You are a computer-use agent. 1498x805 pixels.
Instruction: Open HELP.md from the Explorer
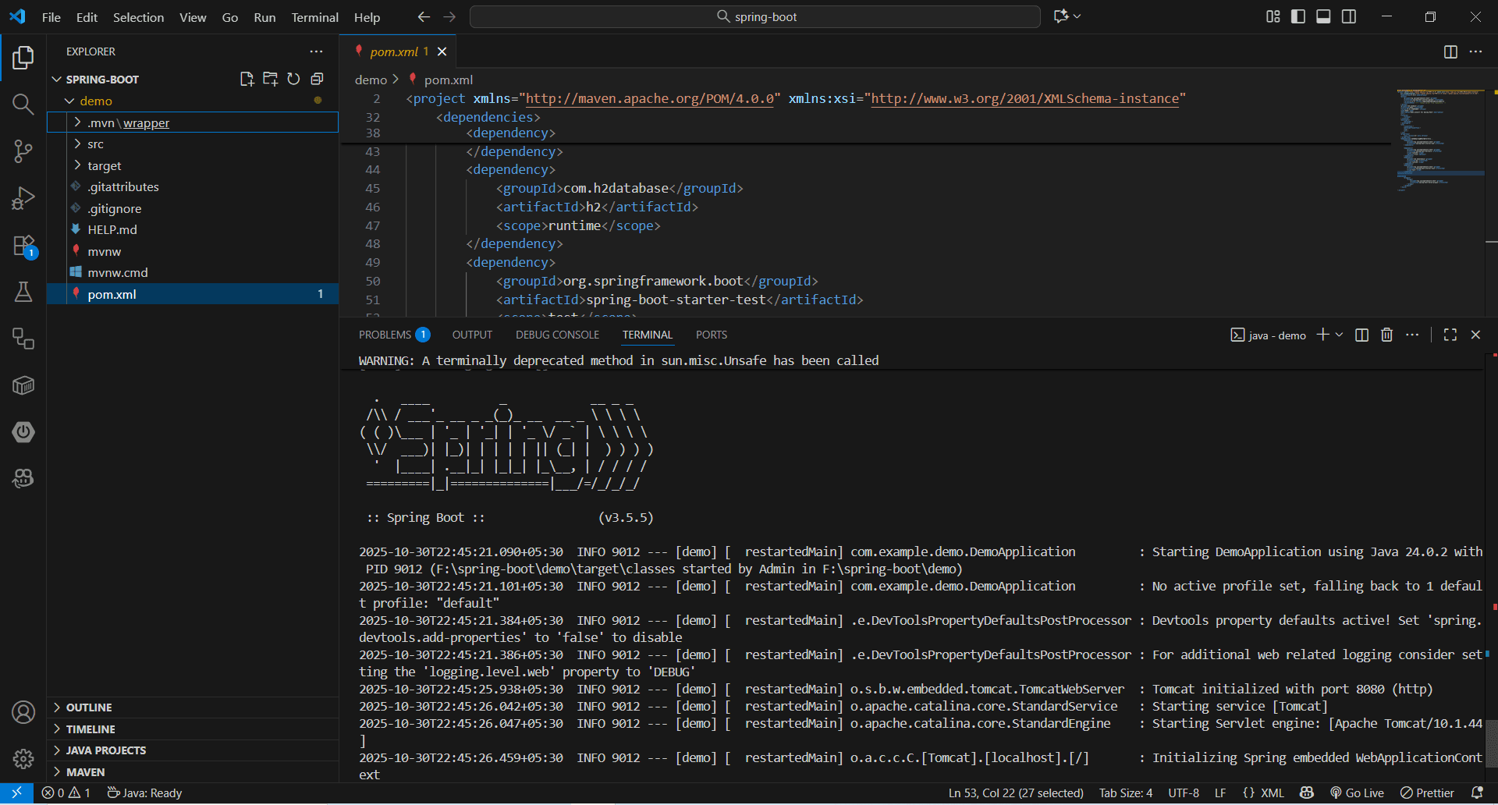click(193, 229)
